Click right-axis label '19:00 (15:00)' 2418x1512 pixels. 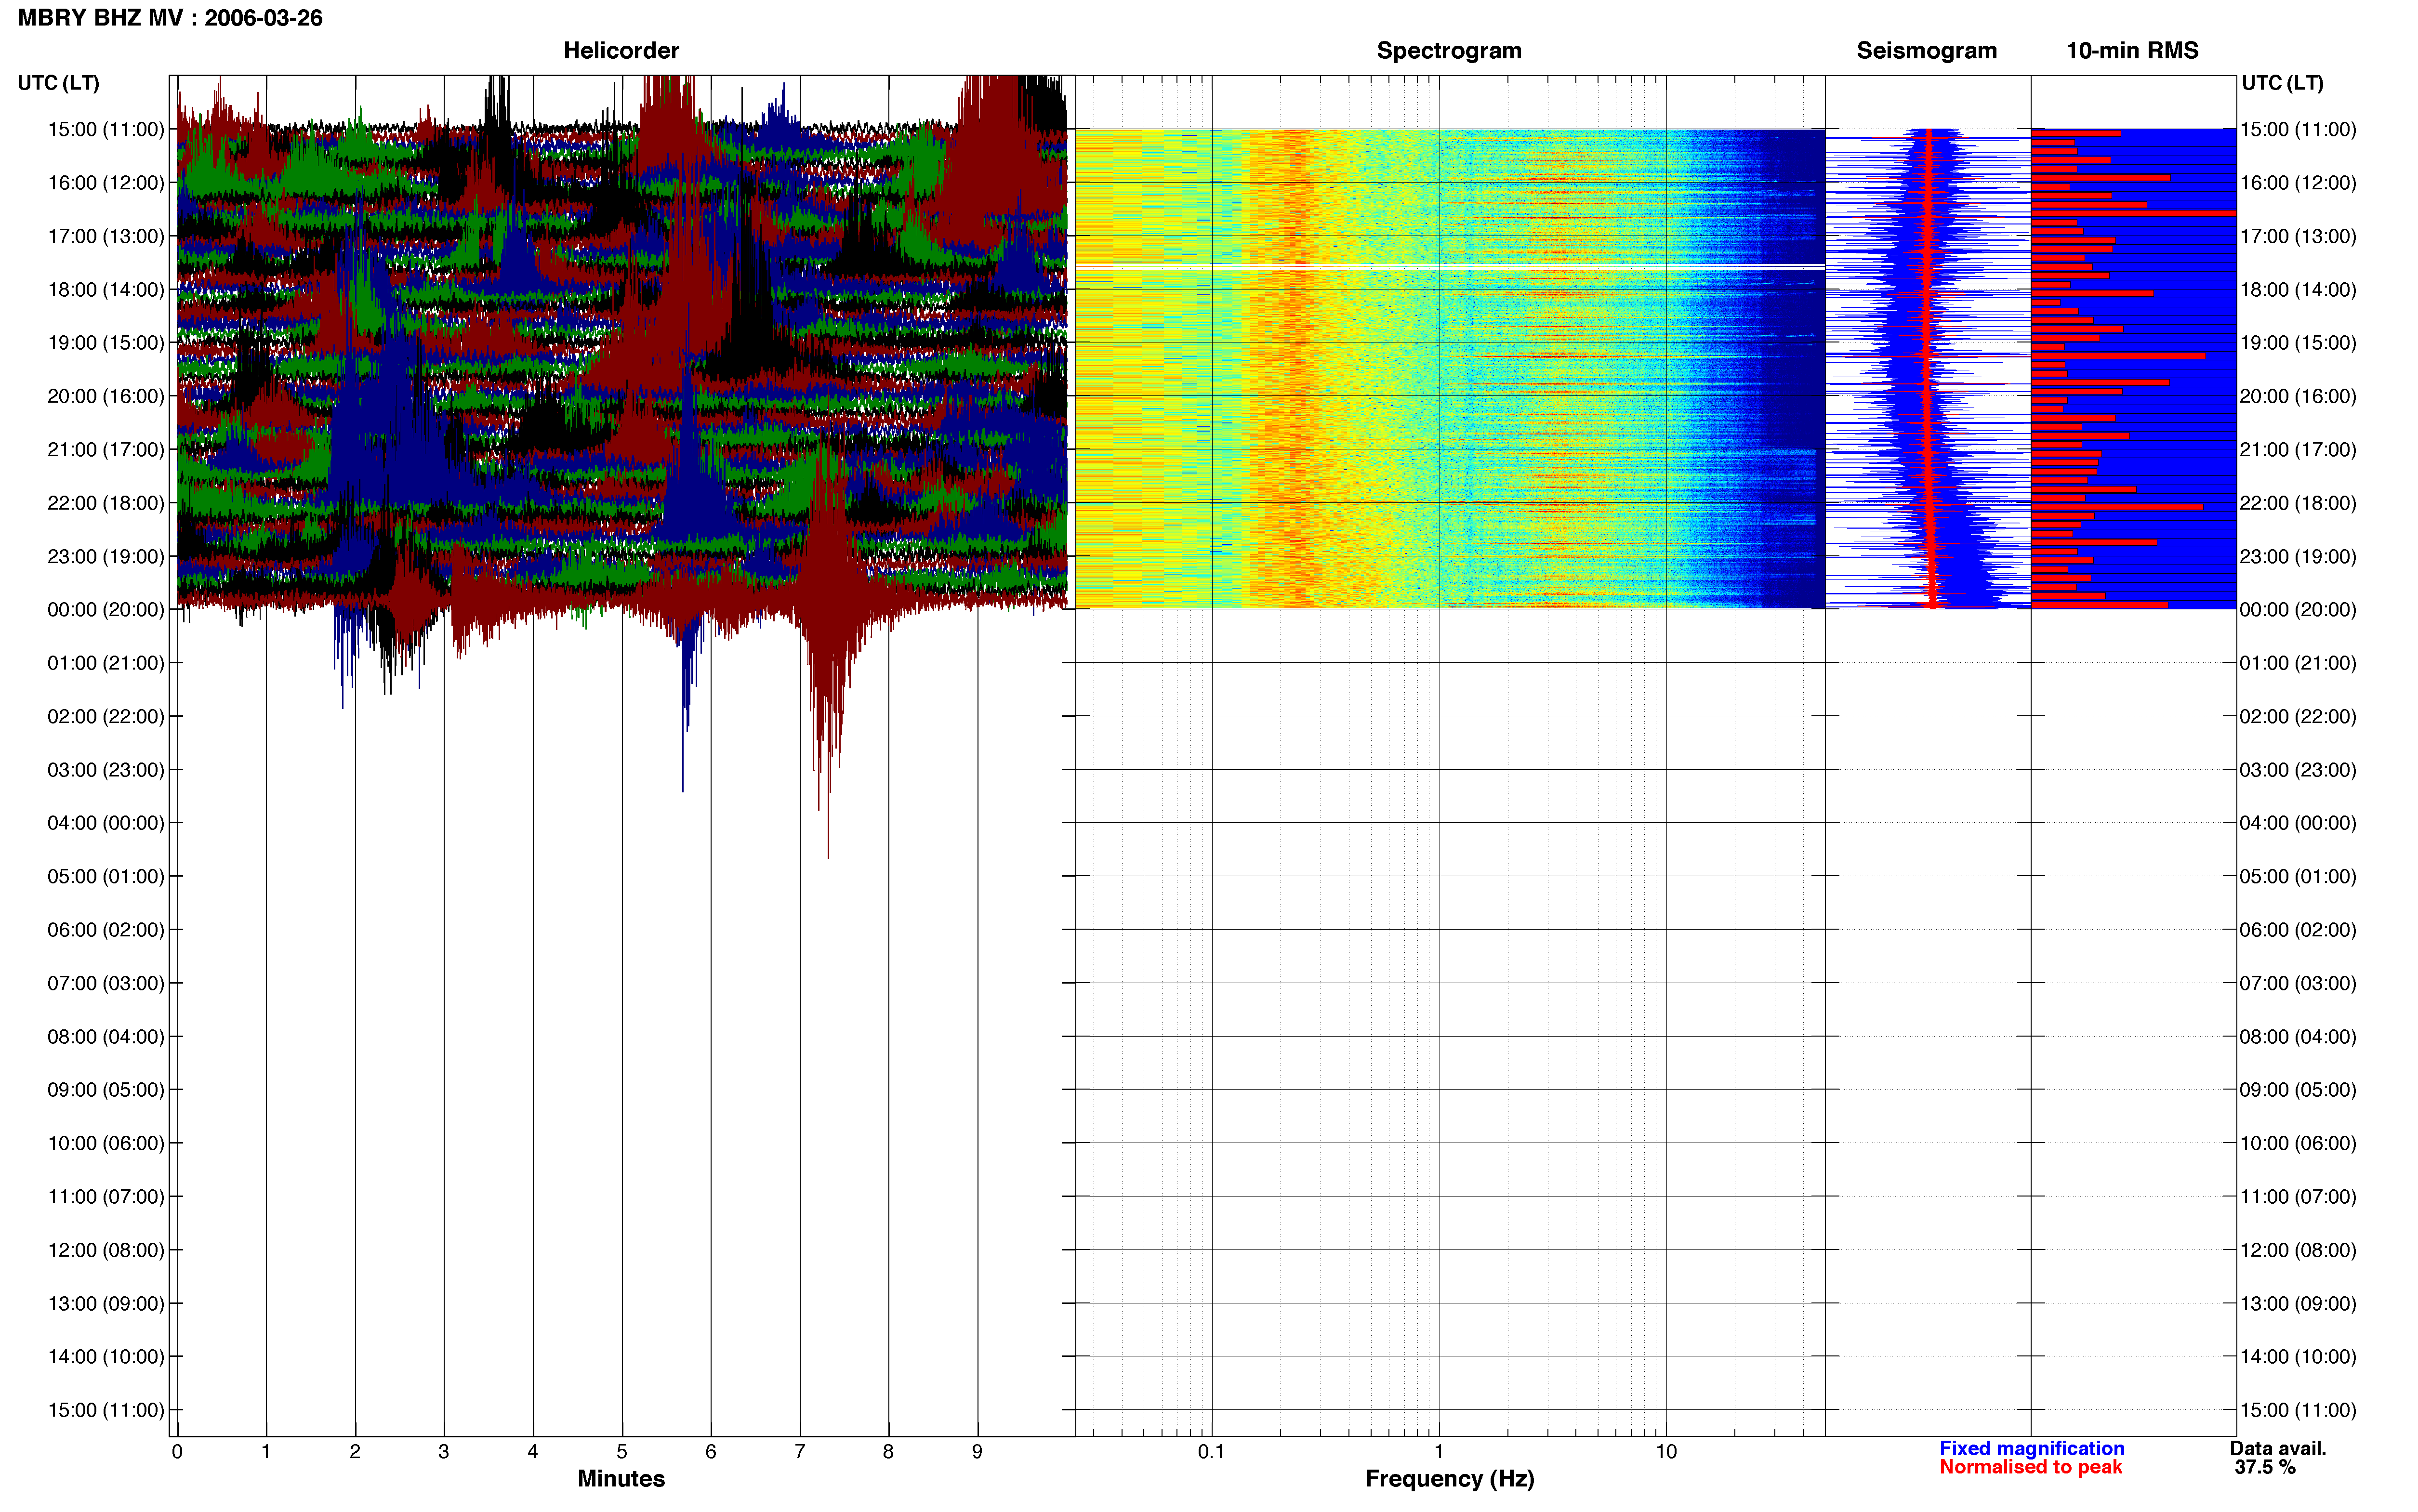2298,343
